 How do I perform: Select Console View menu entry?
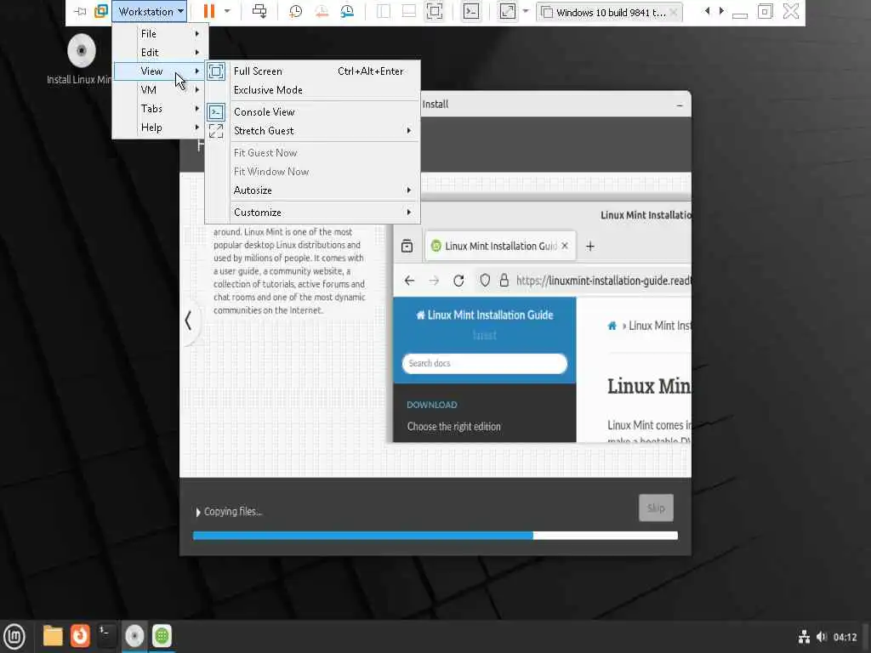coord(313,111)
